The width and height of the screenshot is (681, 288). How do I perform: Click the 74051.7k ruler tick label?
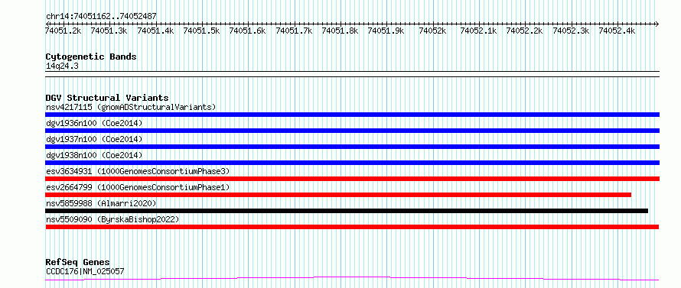coord(294,31)
